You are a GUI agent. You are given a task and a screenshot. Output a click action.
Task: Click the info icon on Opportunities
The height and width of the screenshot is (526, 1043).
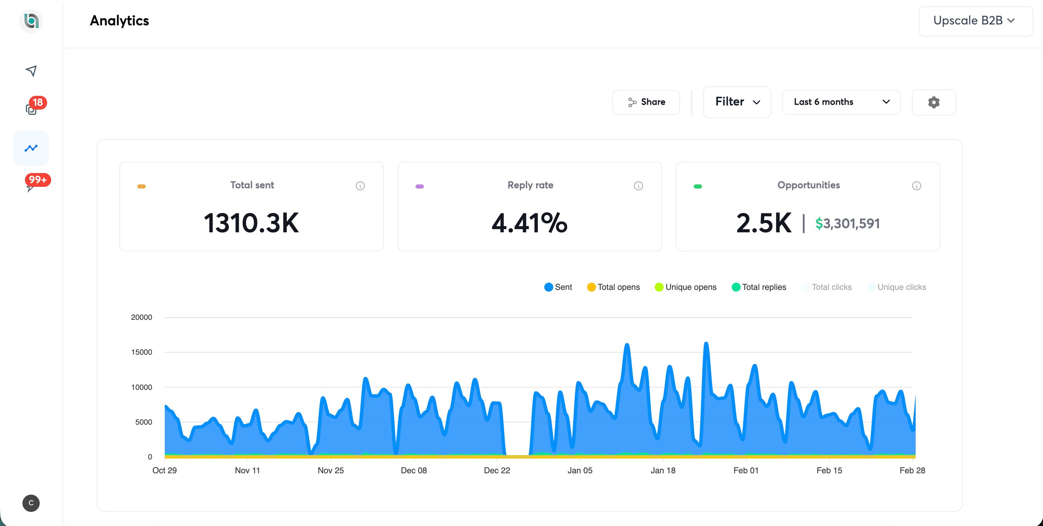pyautogui.click(x=916, y=185)
